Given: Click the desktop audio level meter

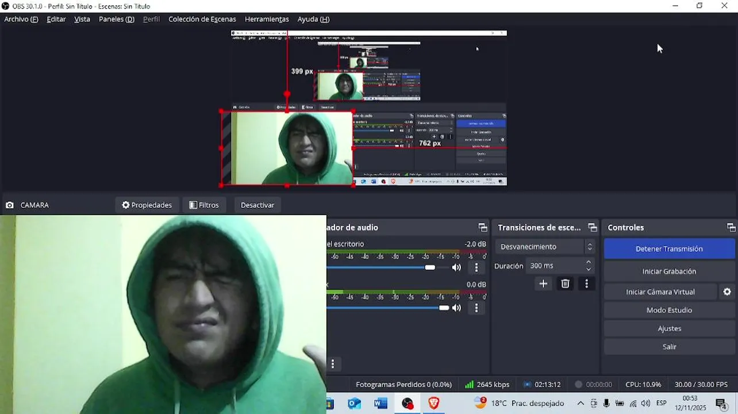Looking at the screenshot, I should click(x=407, y=252).
